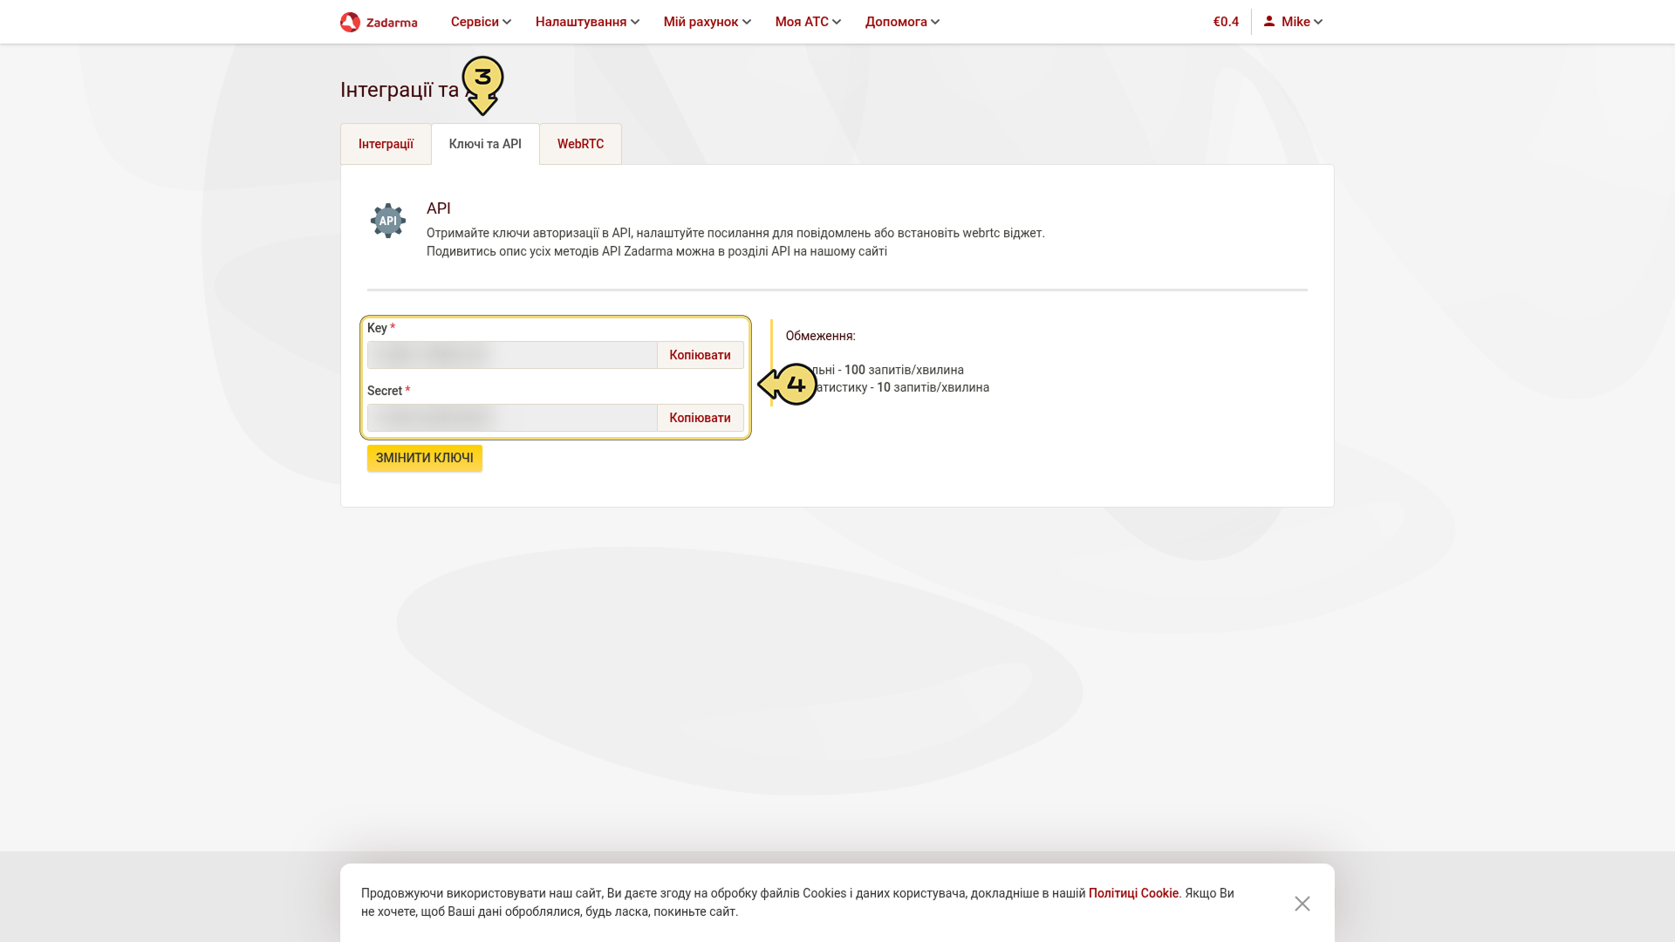Open the Політиці Cookie link
The width and height of the screenshot is (1675, 942).
tap(1133, 893)
